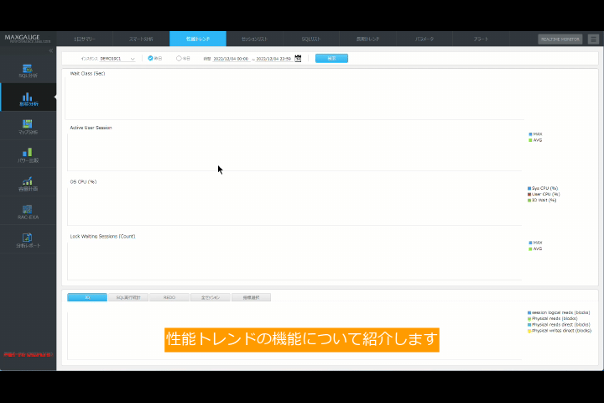Click session logical reads (blocks) legend entry
Image resolution: width=604 pixels, height=403 pixels.
click(559, 312)
